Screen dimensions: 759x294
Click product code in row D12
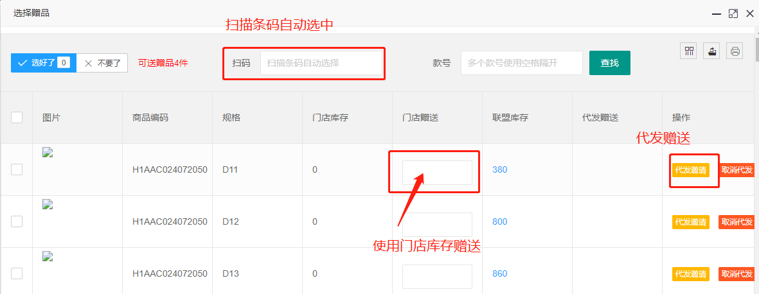[170, 222]
